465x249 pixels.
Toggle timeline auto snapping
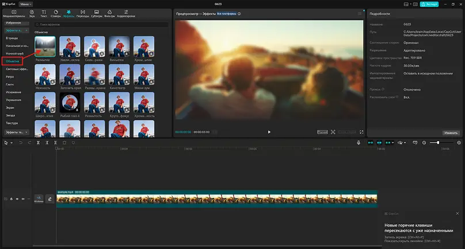(379, 143)
